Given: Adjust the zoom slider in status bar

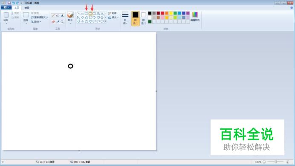Looking at the screenshot, I should pos(276,162).
